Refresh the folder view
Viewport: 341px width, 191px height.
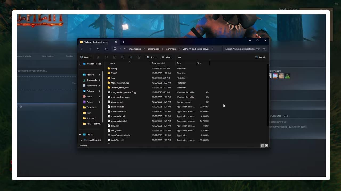click(106, 49)
